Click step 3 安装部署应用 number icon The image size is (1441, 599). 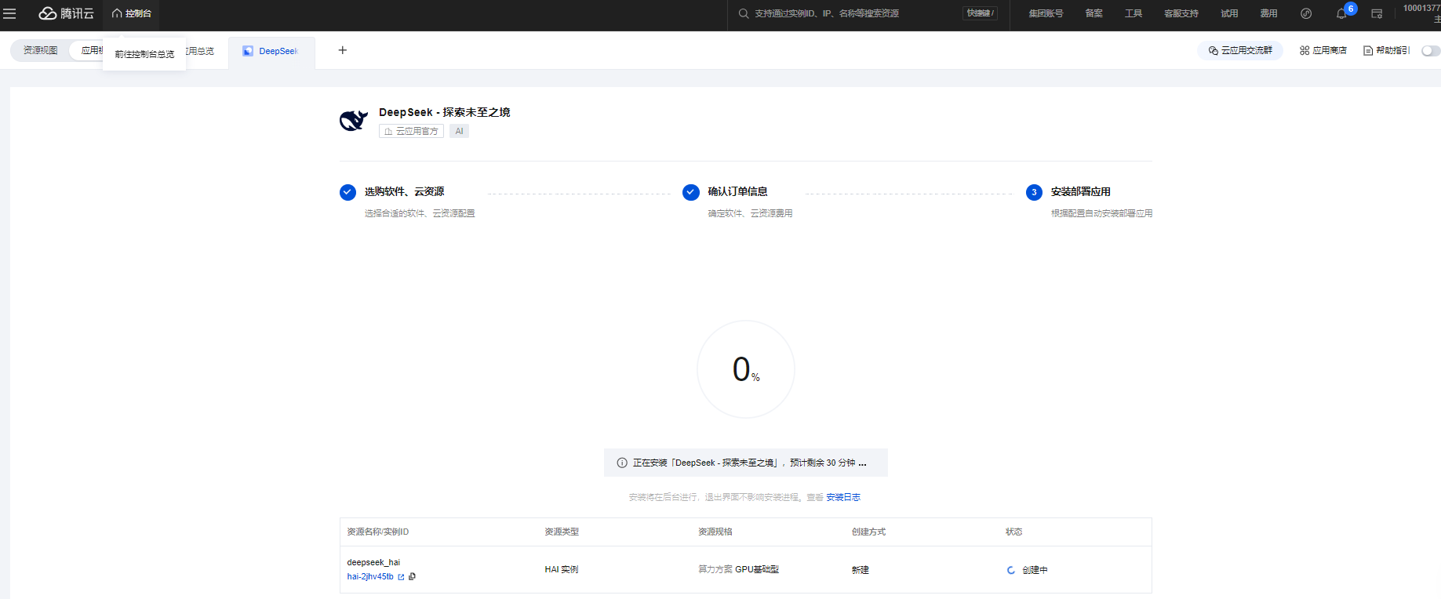pyautogui.click(x=1034, y=192)
